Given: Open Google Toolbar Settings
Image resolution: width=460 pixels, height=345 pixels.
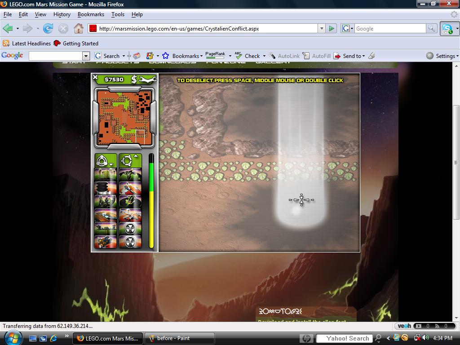Looking at the screenshot, I should click(442, 56).
